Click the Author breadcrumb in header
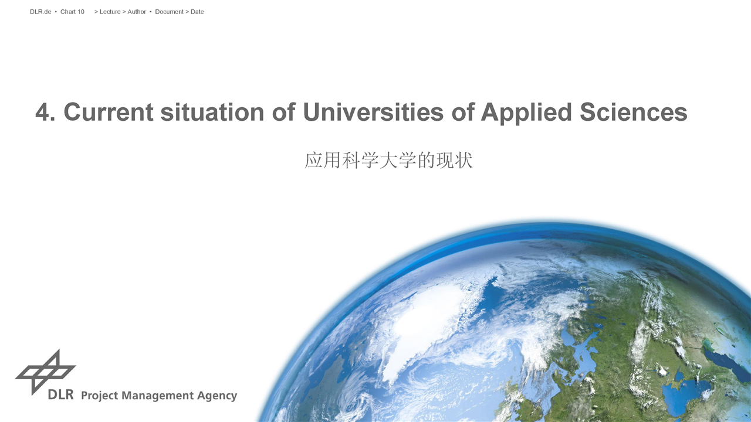751x422 pixels. click(x=137, y=12)
